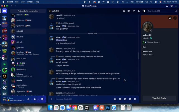The height and width of the screenshot is (112, 179).
Task: Open the View menu
Action: pyautogui.click(x=23, y=2)
